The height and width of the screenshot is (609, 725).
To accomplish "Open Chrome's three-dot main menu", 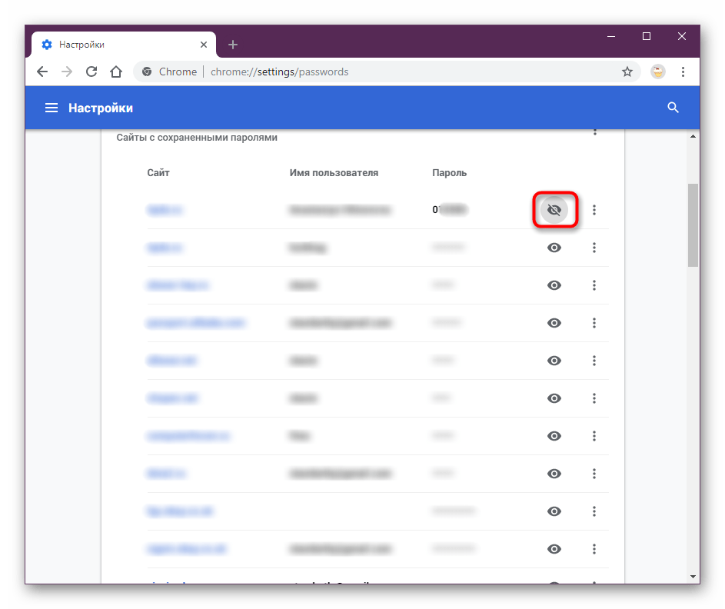I will (x=683, y=72).
